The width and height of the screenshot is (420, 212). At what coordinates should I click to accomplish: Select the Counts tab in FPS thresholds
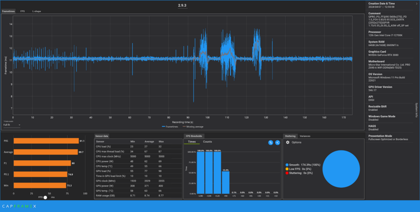[x=207, y=142]
